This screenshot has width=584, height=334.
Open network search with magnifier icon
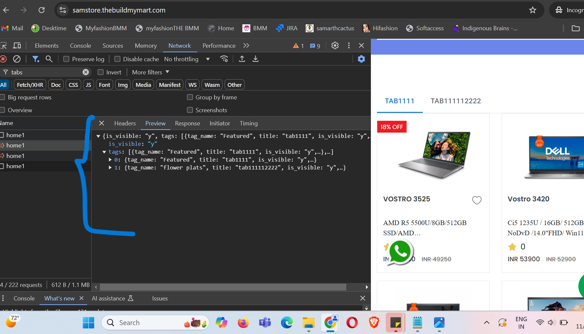click(x=49, y=59)
